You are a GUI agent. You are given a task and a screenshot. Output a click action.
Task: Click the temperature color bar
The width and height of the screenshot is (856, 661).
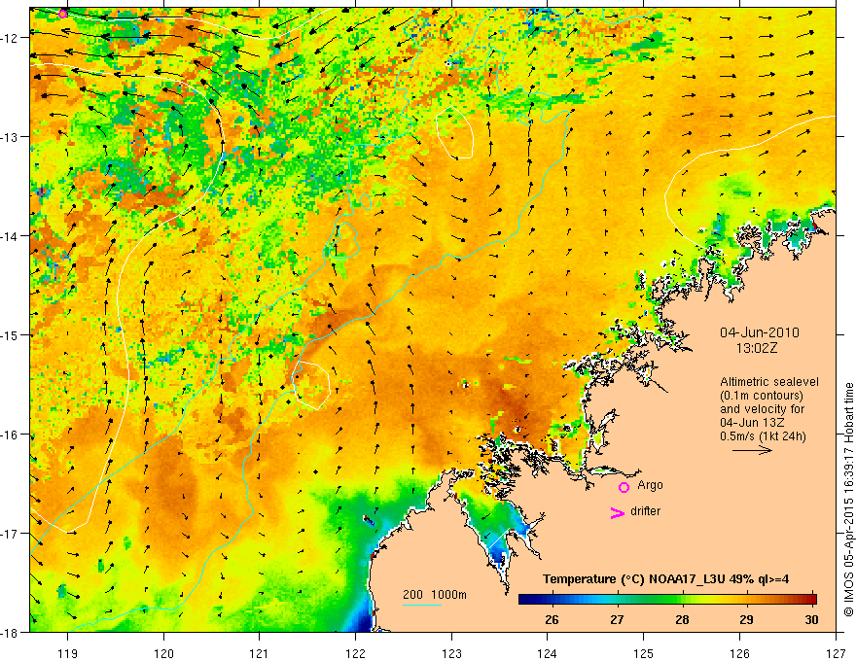tap(667, 600)
